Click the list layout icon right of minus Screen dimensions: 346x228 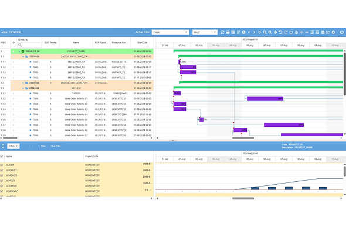point(312,32)
